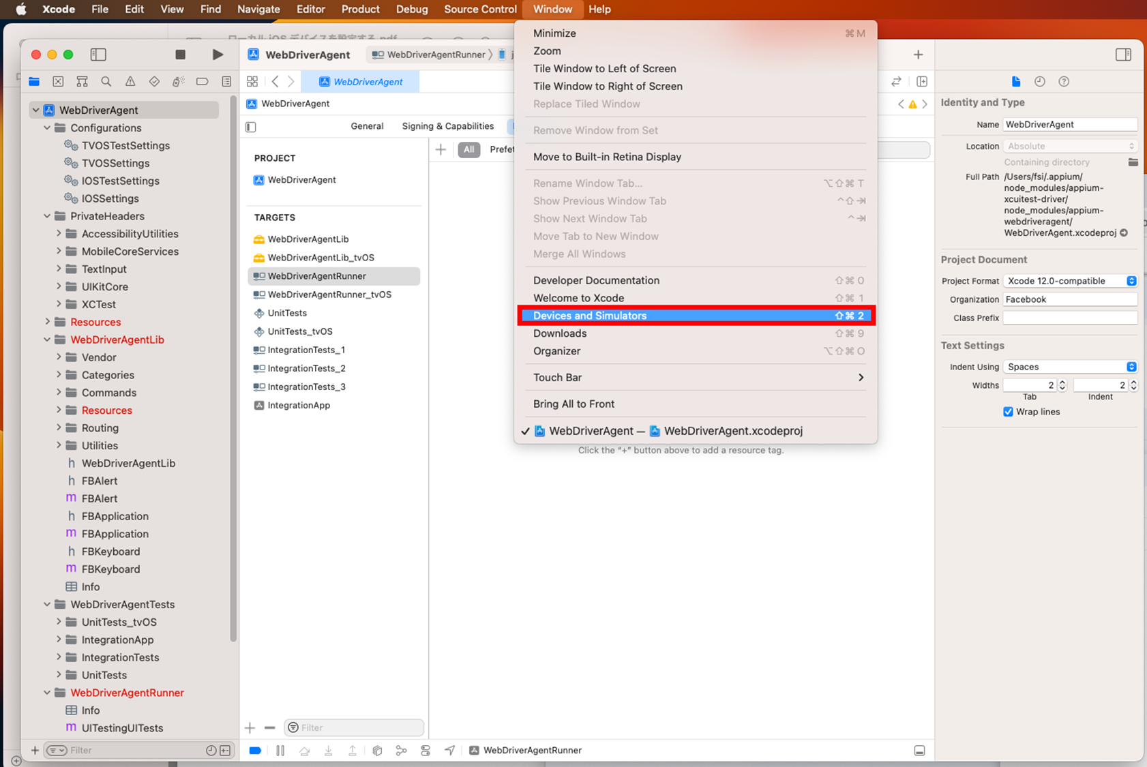This screenshot has width=1147, height=767.
Task: Show the Quick Help inspector icon
Action: (1064, 82)
